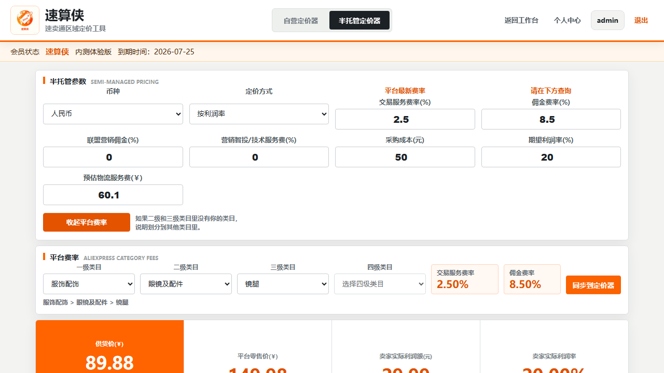
Task: Go to 个人中心
Action: click(567, 21)
